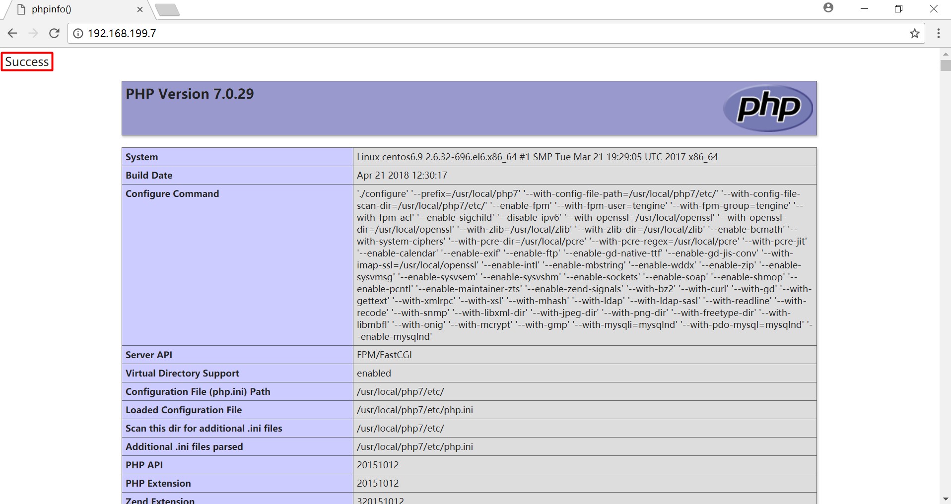The height and width of the screenshot is (504, 951).
Task: Click the System row label
Action: [x=141, y=157]
